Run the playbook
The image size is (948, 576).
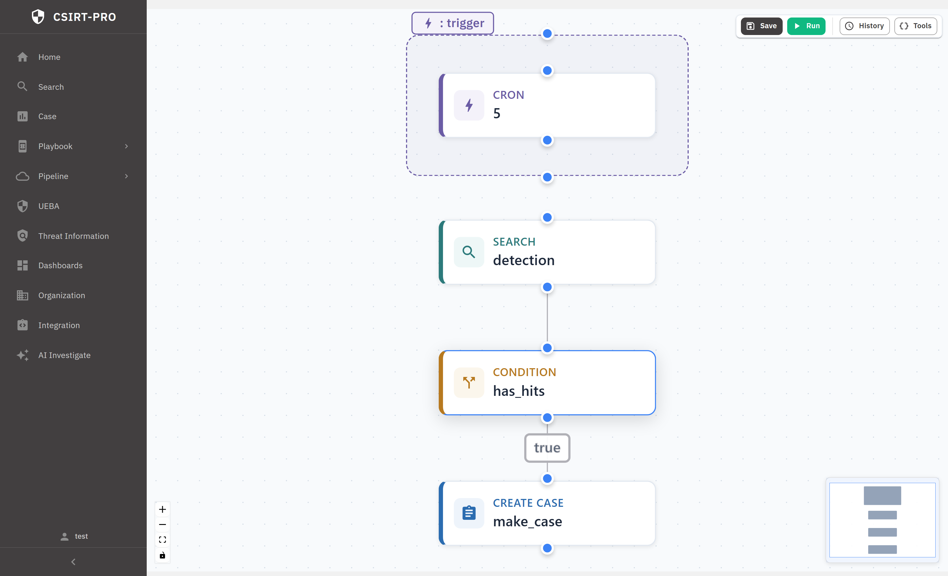[806, 26]
